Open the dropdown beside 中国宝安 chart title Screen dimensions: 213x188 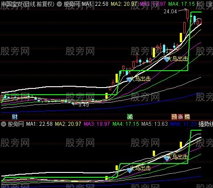click(59, 4)
